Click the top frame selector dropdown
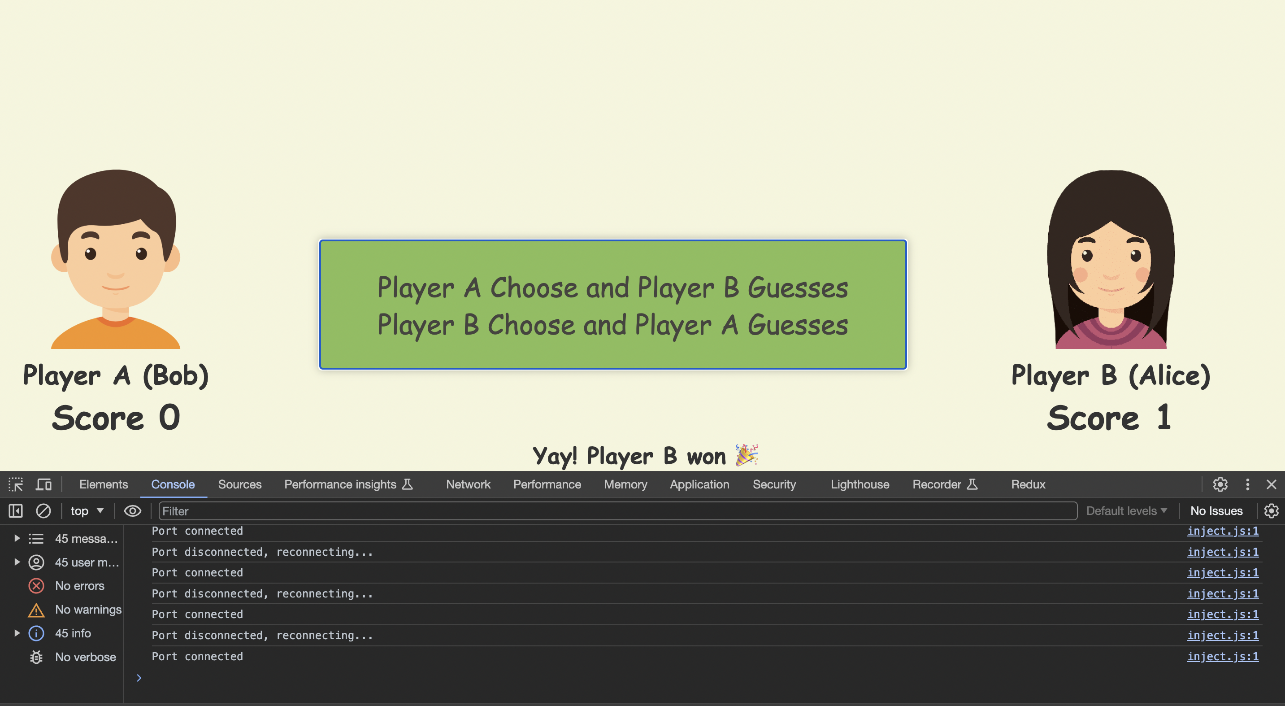1285x706 pixels. coord(87,510)
